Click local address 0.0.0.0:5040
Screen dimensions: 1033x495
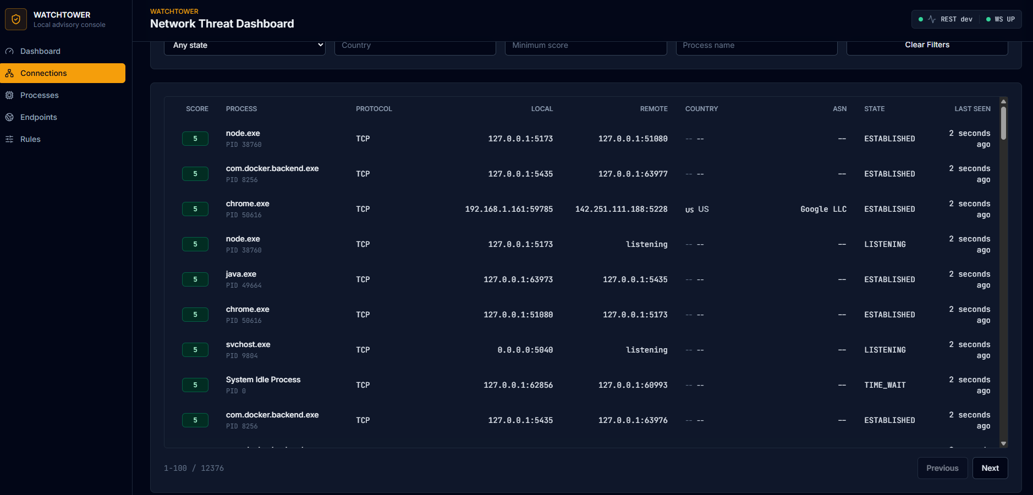tap(525, 350)
